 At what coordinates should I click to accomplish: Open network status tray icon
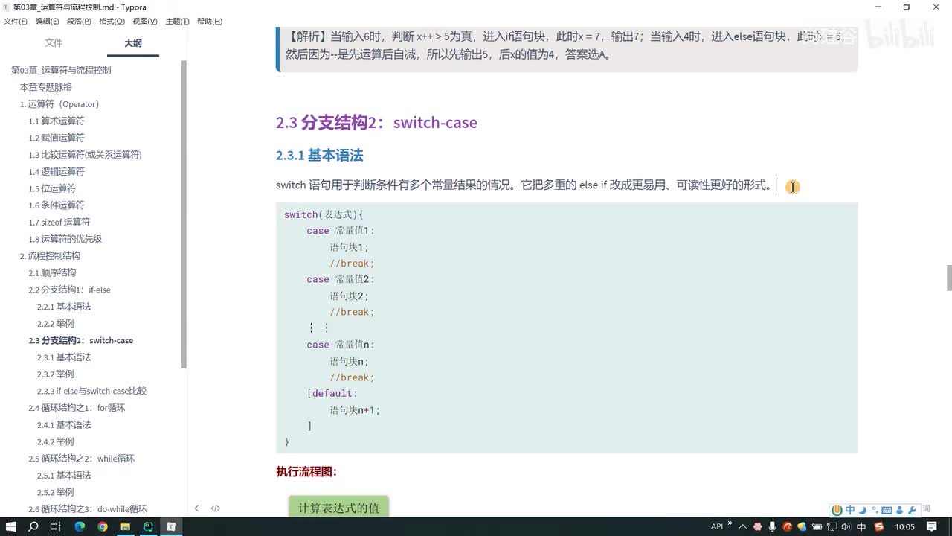coord(832,526)
